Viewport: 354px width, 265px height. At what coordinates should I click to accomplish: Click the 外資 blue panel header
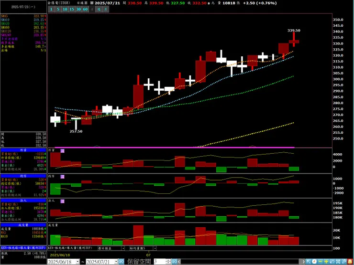[23, 150]
